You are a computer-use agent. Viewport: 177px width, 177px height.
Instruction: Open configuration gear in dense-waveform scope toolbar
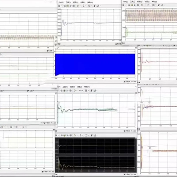pyautogui.click(x=123, y=5)
